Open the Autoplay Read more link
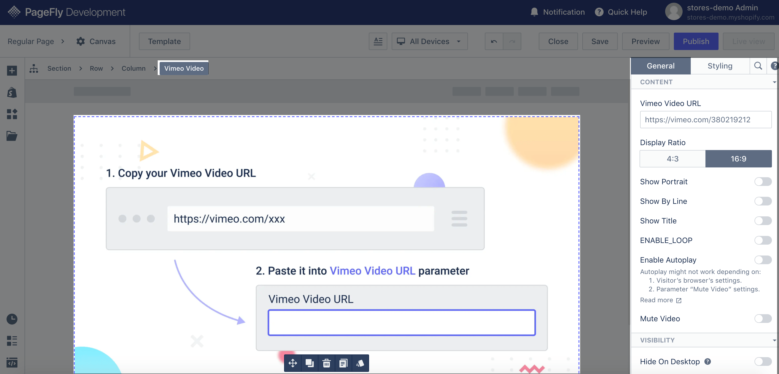Image resolution: width=779 pixels, height=374 pixels. coord(661,300)
